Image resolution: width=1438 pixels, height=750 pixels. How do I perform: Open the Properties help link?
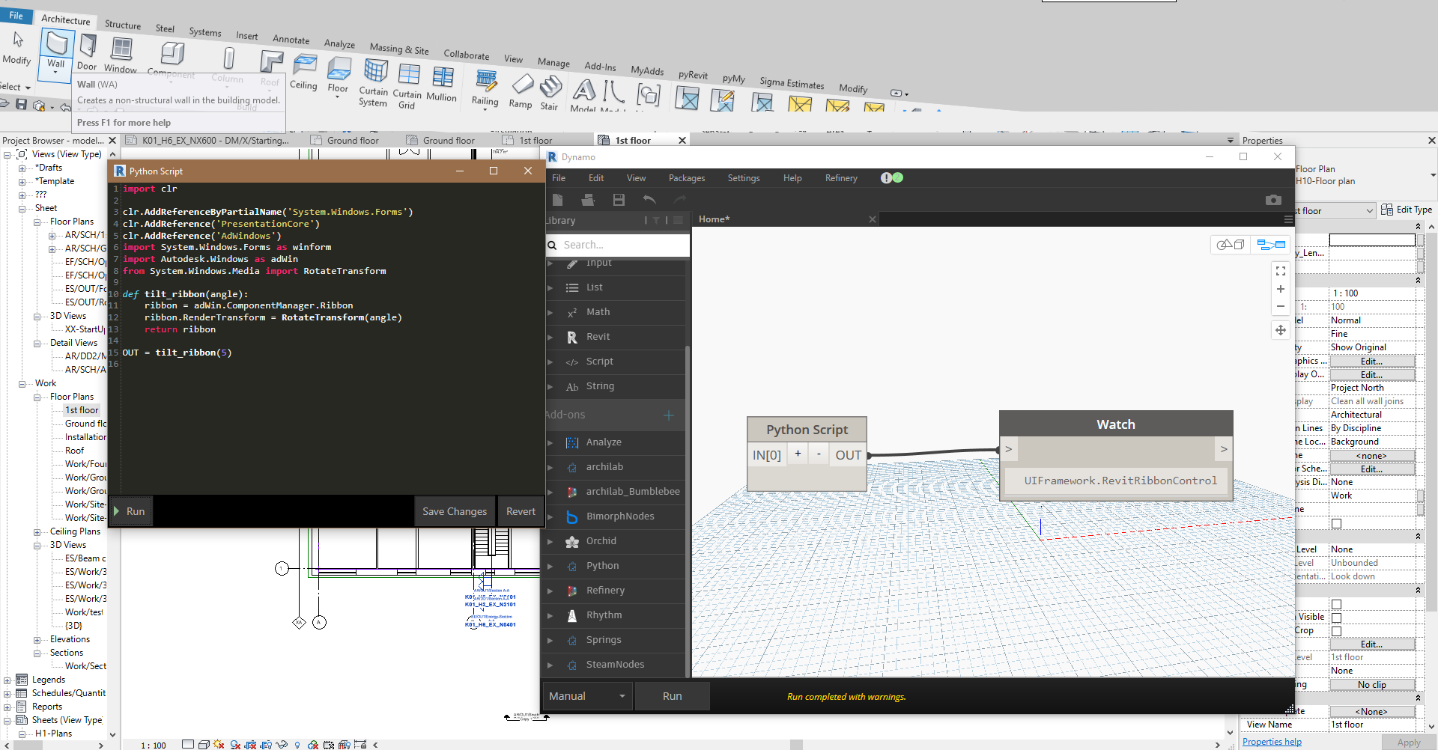point(1271,742)
